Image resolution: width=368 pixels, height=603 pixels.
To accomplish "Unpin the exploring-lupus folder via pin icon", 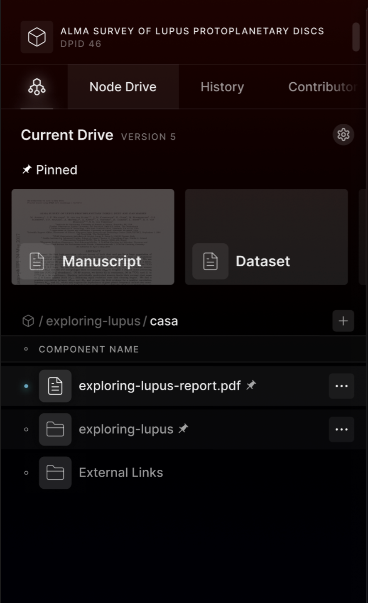I will 183,429.
